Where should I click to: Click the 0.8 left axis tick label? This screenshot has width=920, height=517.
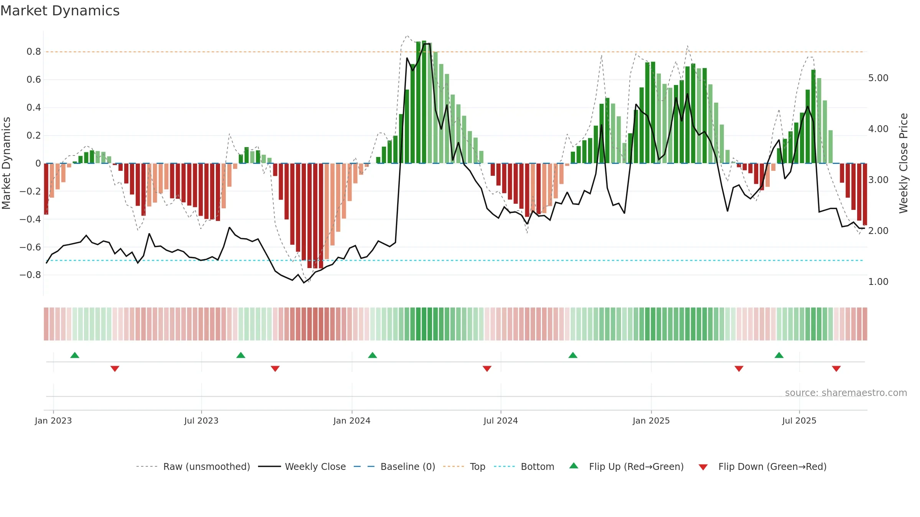[x=34, y=52]
